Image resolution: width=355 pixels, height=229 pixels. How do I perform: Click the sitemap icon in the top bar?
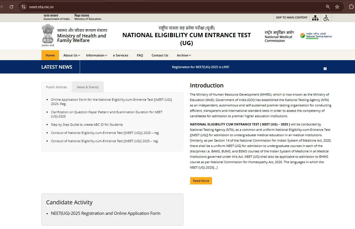point(315,18)
